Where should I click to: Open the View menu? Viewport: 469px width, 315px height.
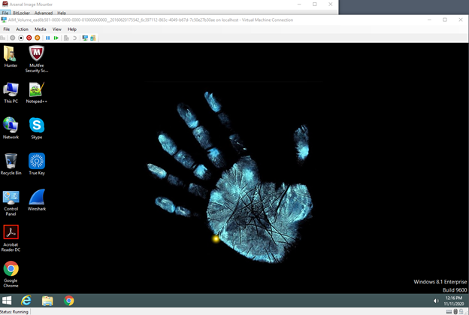click(57, 29)
